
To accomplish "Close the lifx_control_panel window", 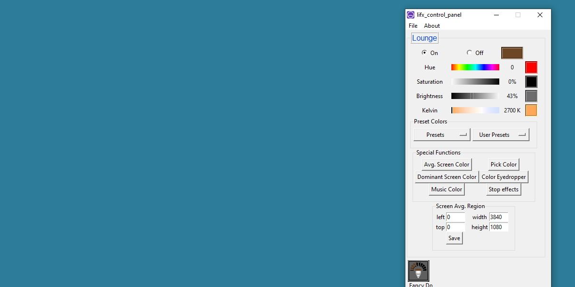I will click(540, 15).
